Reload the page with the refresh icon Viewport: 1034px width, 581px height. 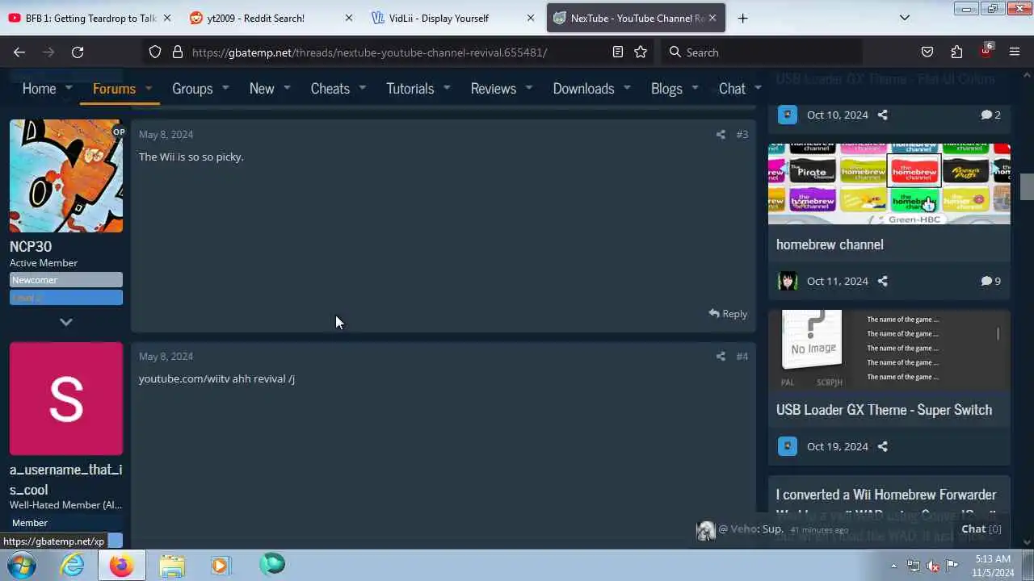coord(78,52)
